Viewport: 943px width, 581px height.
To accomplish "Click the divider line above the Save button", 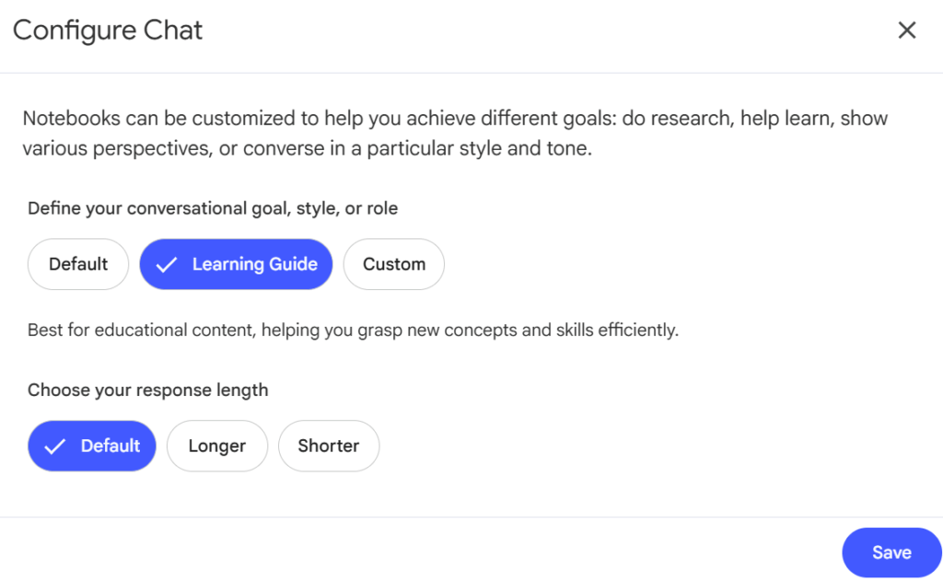I will point(471,517).
